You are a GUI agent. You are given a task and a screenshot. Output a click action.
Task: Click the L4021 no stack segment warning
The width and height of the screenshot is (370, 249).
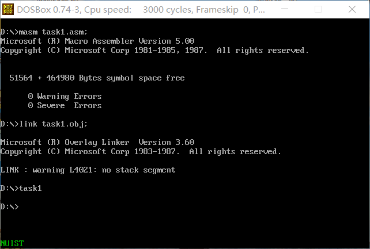88,170
